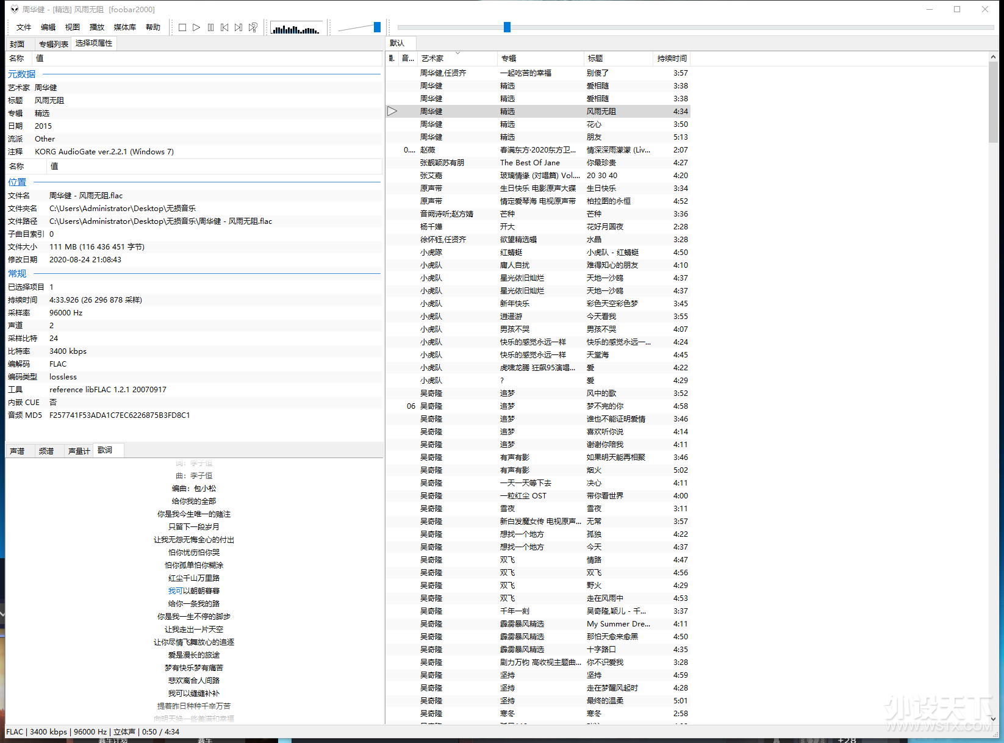Adjust the volume slider handle
The height and width of the screenshot is (743, 1004).
377,27
